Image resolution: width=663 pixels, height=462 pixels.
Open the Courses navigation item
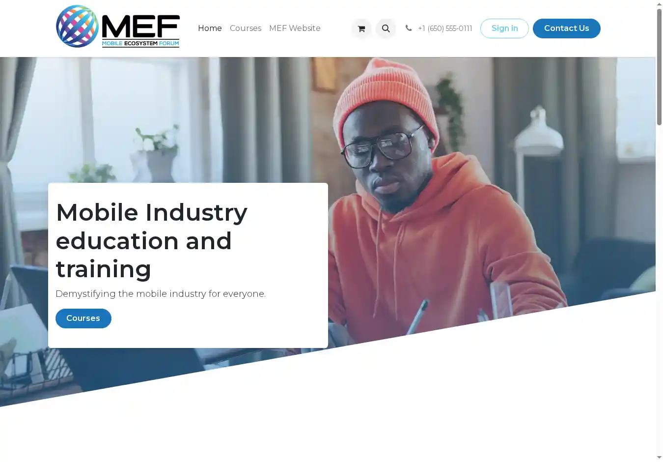pos(246,29)
